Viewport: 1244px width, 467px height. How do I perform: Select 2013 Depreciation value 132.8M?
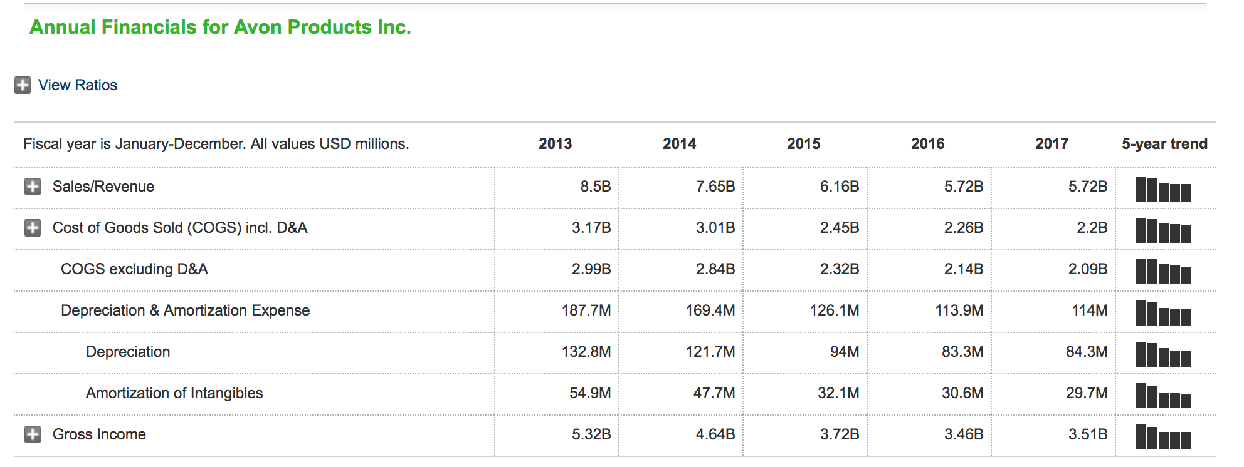click(586, 352)
